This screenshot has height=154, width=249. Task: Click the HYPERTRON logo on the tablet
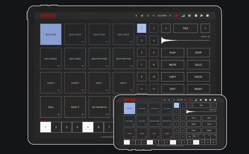point(48,16)
